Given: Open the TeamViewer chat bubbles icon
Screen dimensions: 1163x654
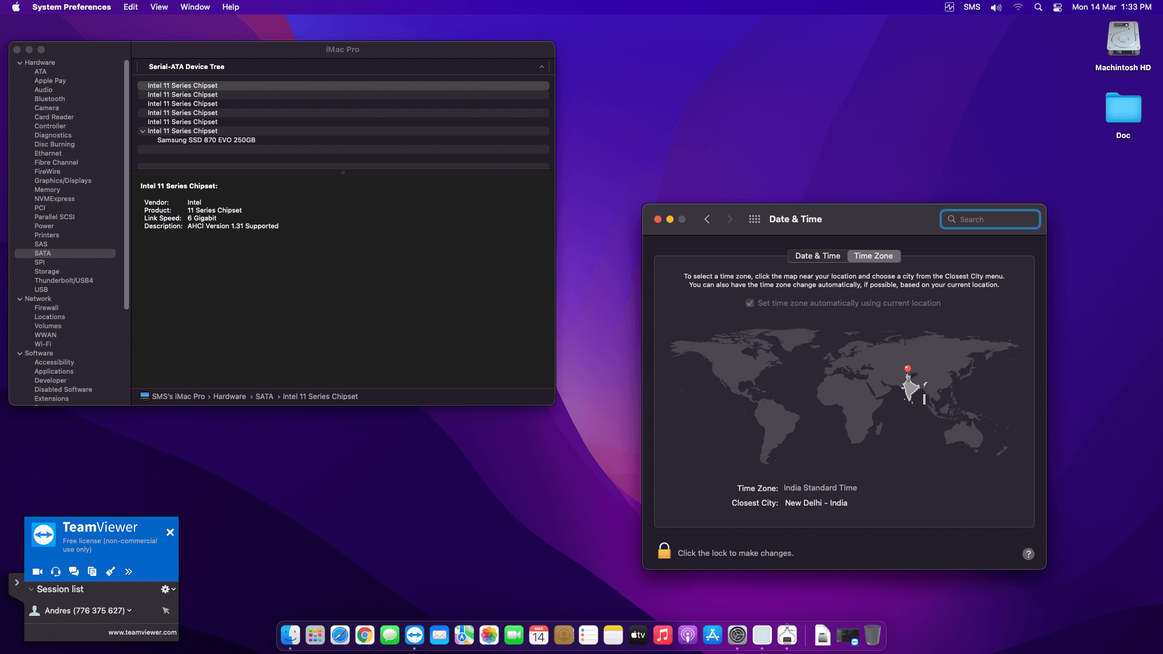Looking at the screenshot, I should pyautogui.click(x=74, y=571).
